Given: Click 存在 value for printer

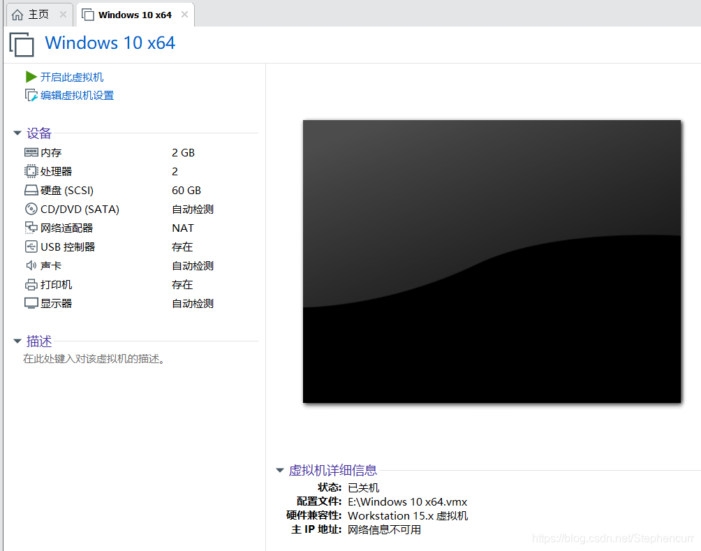Looking at the screenshot, I should (182, 284).
